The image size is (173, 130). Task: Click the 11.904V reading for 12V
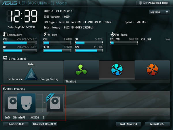[99, 47]
